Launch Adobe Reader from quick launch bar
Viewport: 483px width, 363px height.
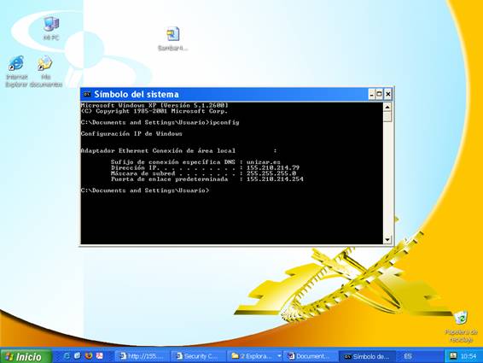tap(100, 356)
